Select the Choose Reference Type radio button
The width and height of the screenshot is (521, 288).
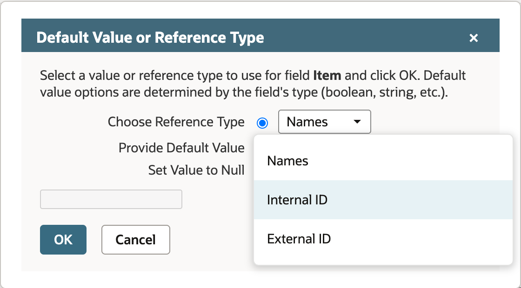[x=262, y=123]
